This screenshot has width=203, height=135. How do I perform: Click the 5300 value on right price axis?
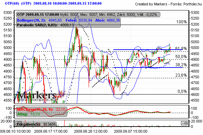pos(195,13)
